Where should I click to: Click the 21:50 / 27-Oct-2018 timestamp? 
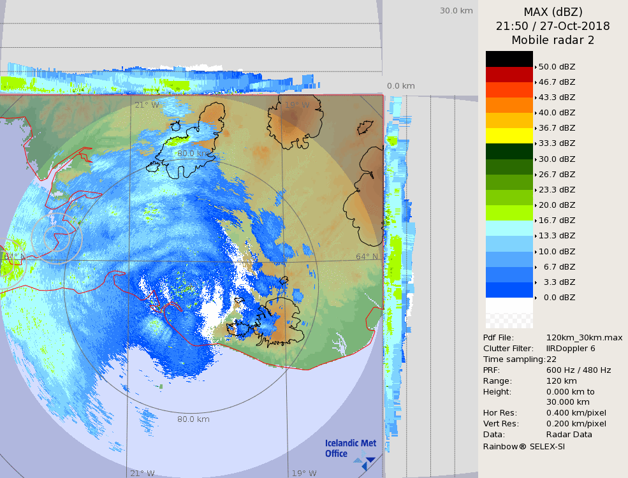click(553, 26)
